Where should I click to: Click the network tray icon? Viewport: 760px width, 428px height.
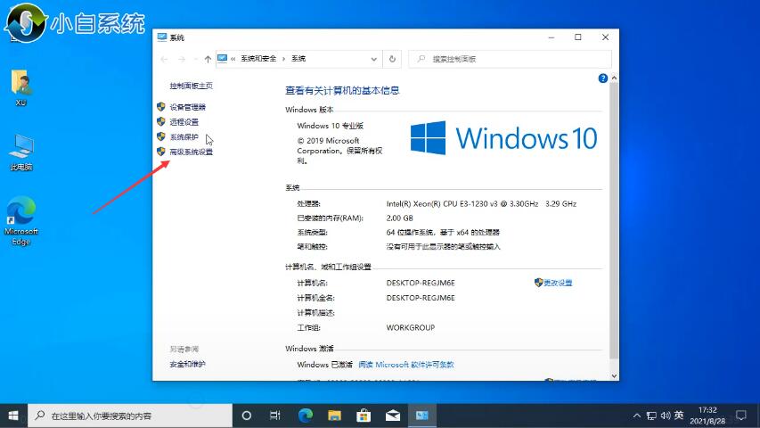tap(651, 416)
